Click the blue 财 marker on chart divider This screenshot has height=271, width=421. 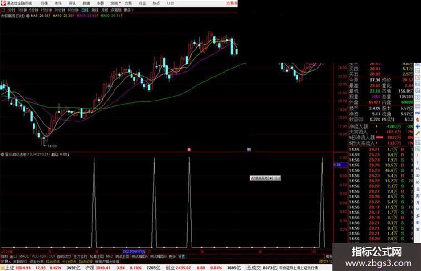249,150
